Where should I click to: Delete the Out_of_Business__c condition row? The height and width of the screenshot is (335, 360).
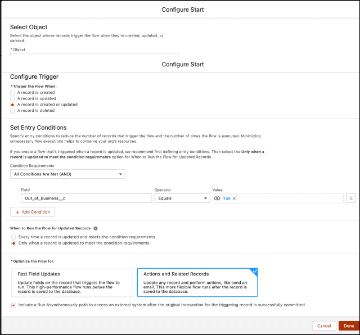coord(350,198)
